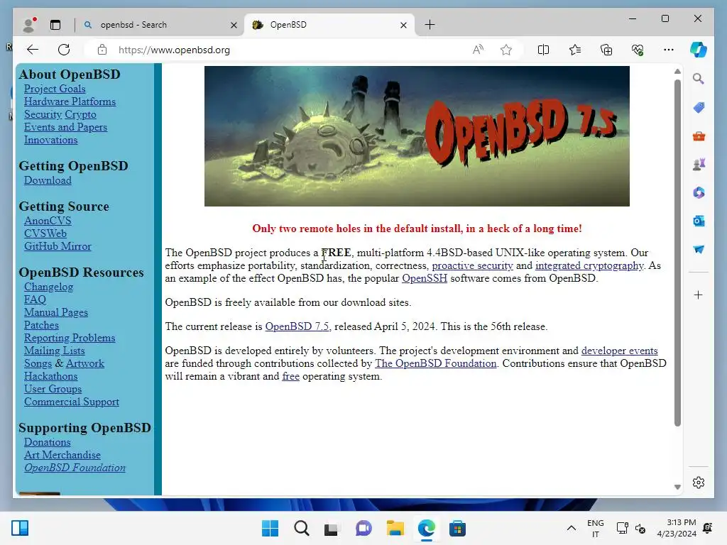727x545 pixels.
Task: Open sidebar Games chess icon
Action: (x=699, y=164)
